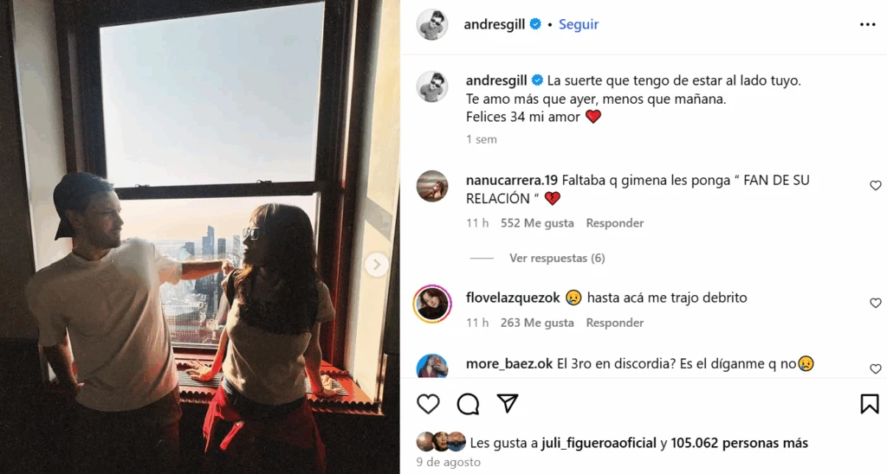Open flovelazquezok's story ring avatar
Viewport: 887px width, 474px height.
432,304
